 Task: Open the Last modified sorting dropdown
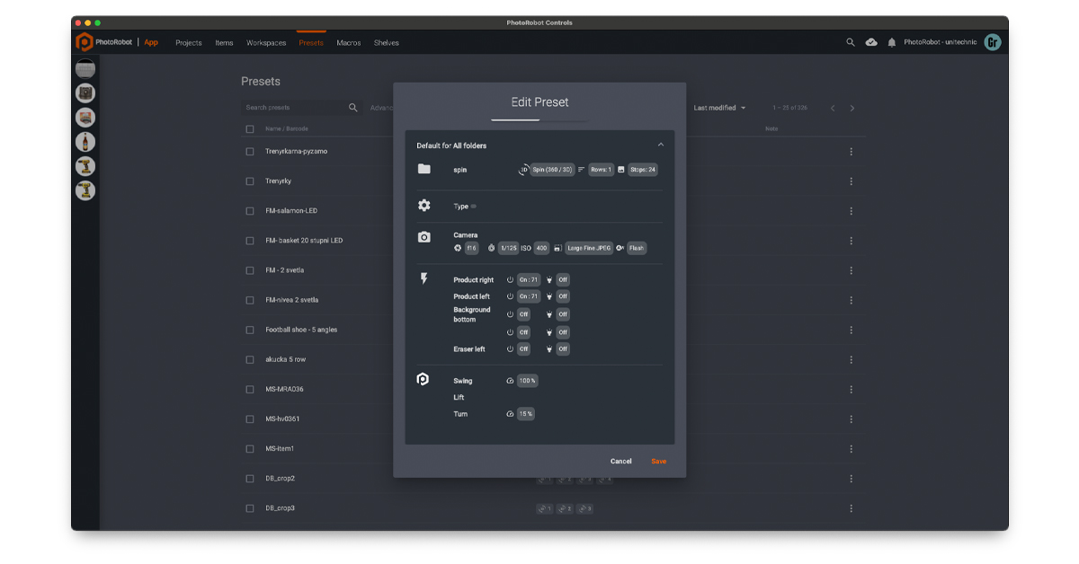click(x=715, y=107)
